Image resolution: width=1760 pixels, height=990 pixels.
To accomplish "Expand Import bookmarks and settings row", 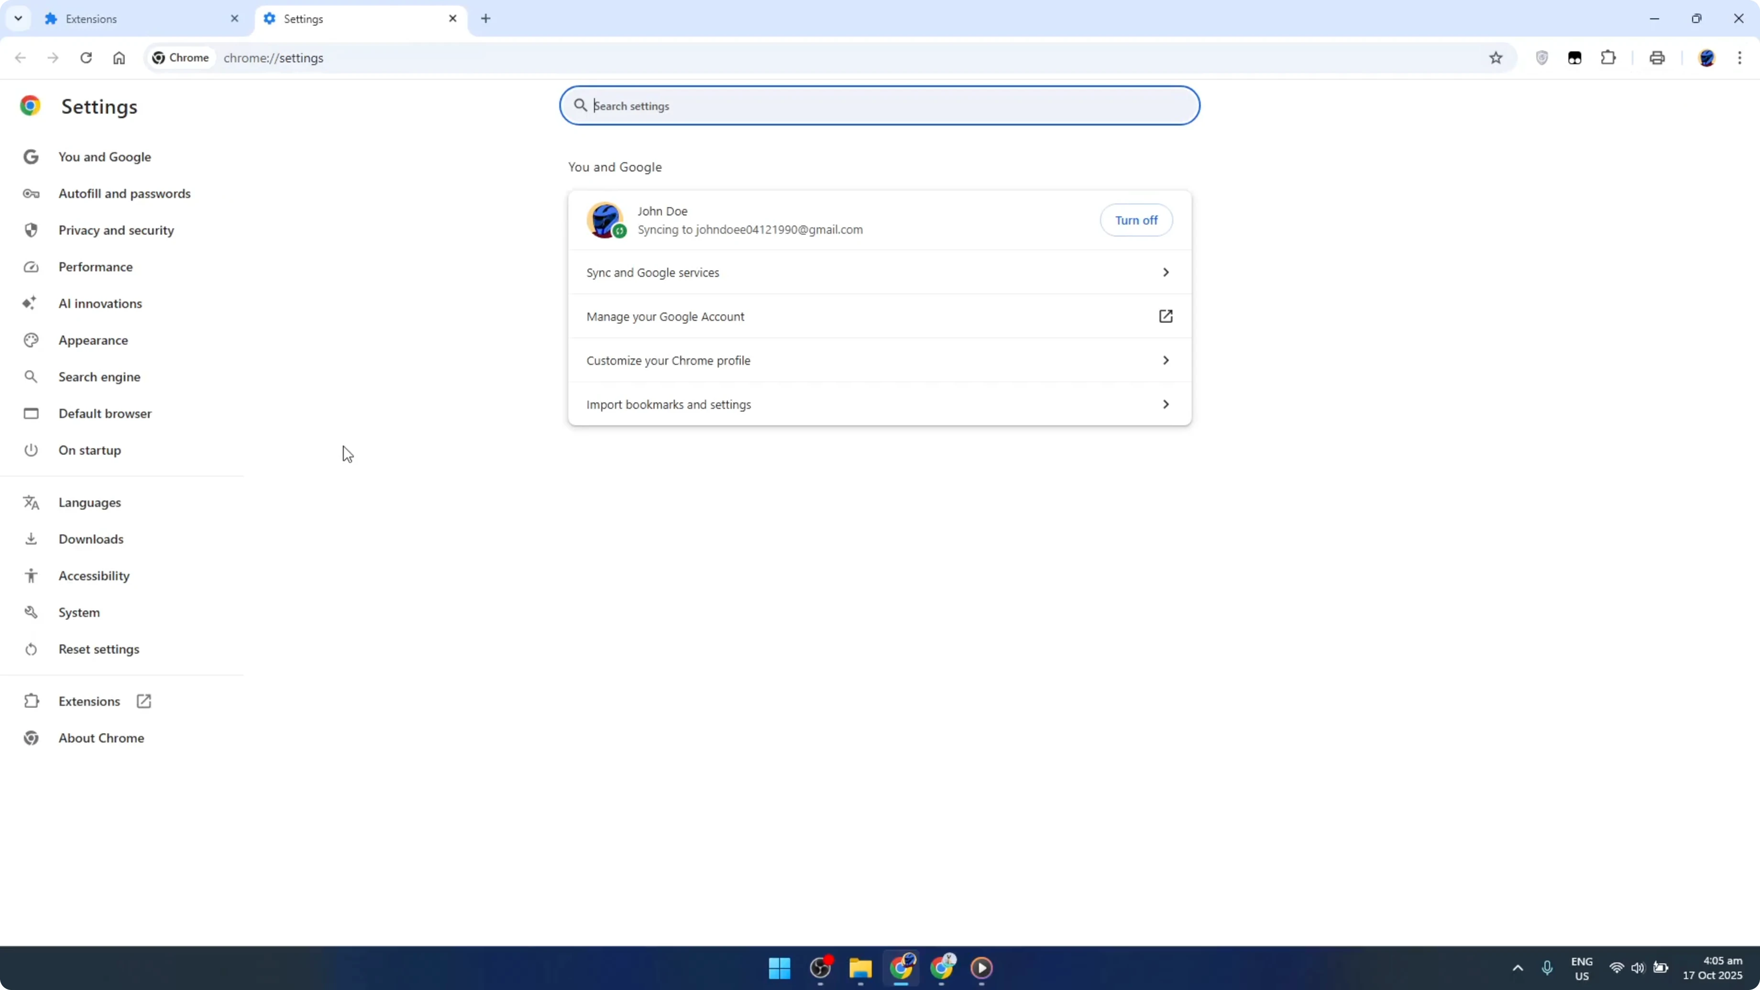I will coord(880,405).
